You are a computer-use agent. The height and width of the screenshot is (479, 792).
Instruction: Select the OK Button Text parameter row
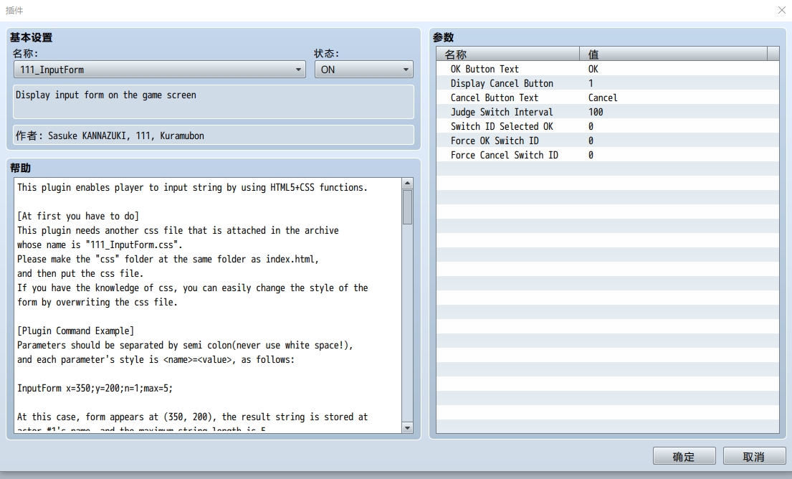pyautogui.click(x=608, y=69)
